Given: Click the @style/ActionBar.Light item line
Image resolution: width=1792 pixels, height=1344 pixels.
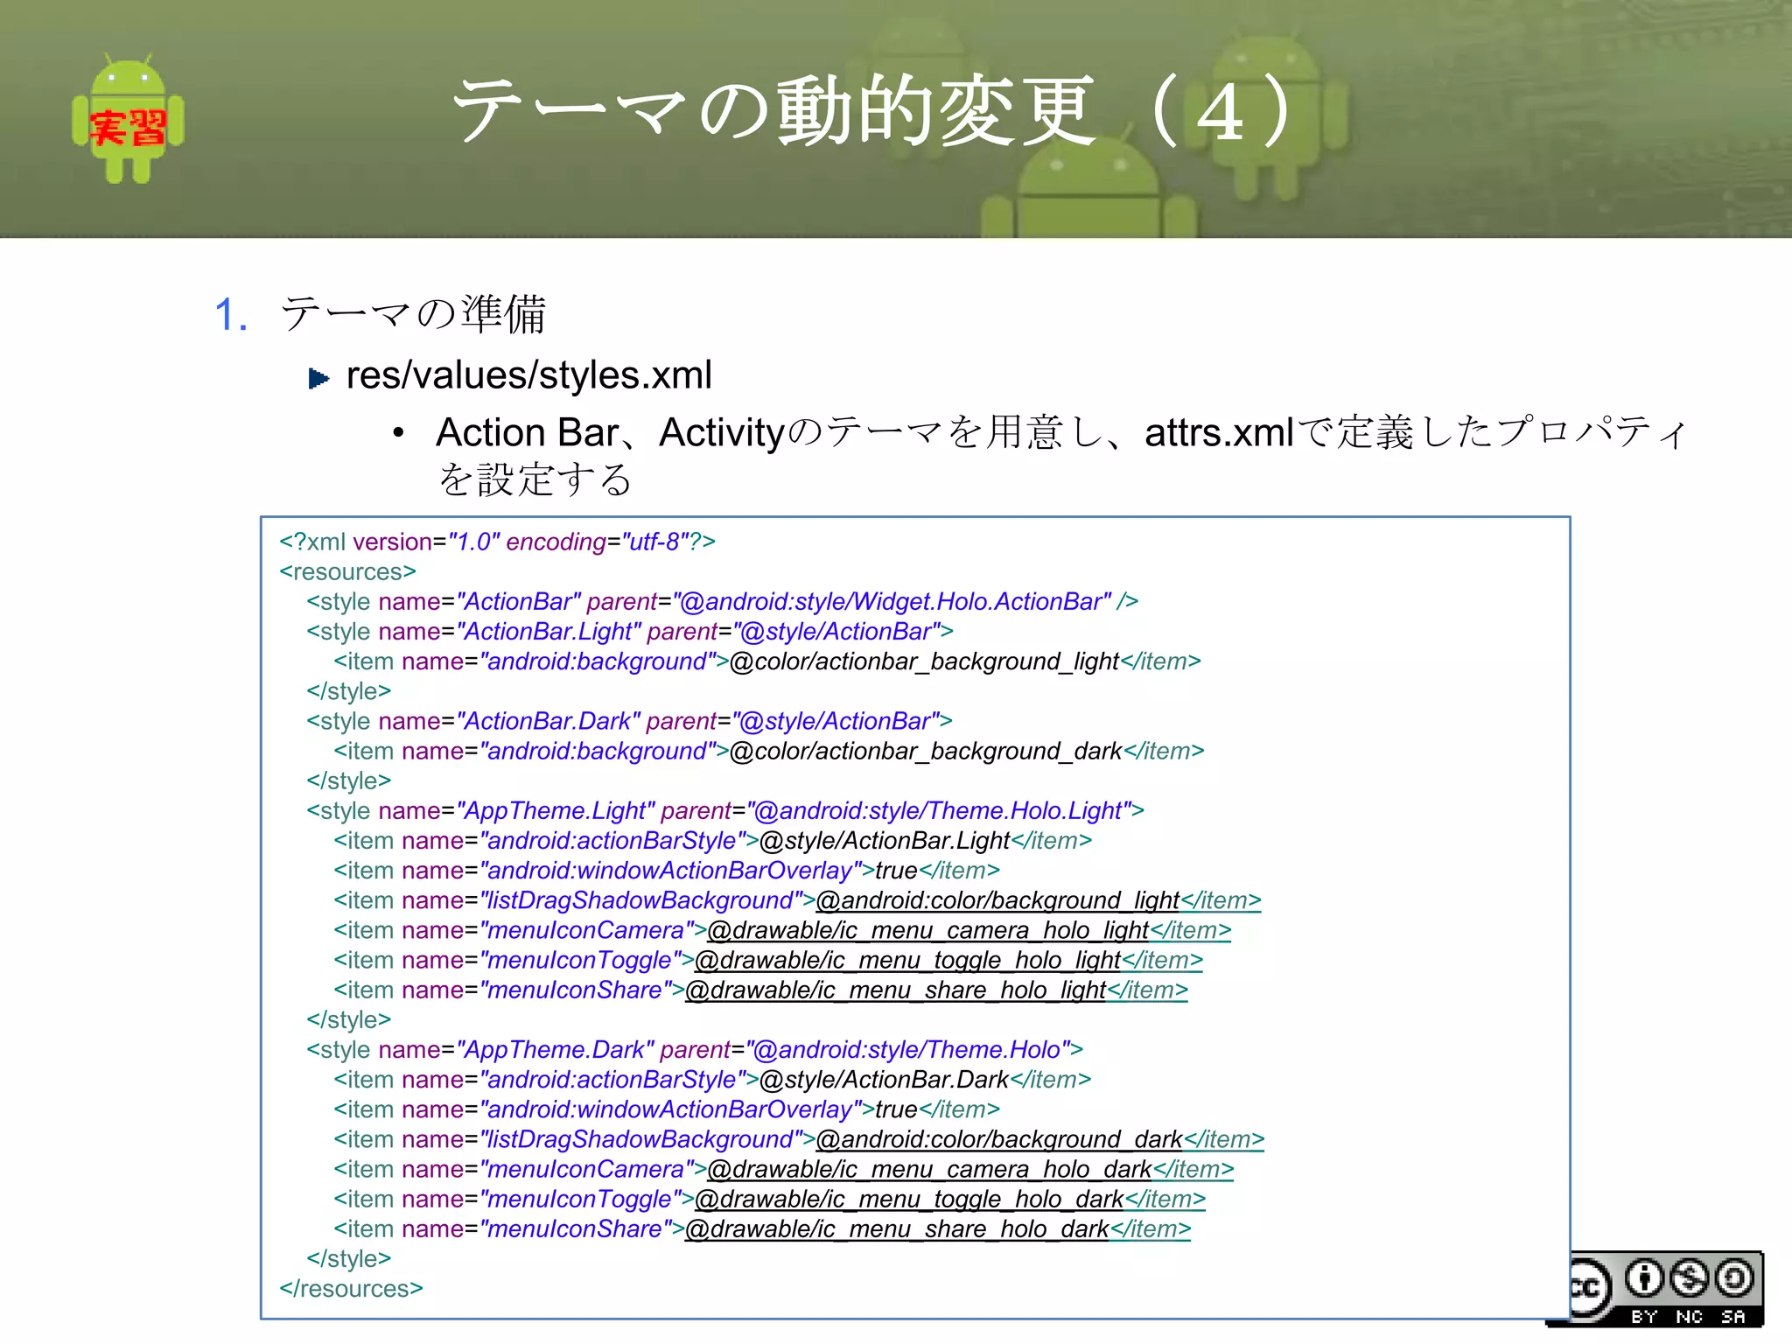Looking at the screenshot, I should click(713, 841).
